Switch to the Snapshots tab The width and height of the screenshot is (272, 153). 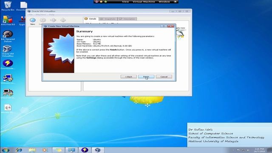[x=108, y=19]
